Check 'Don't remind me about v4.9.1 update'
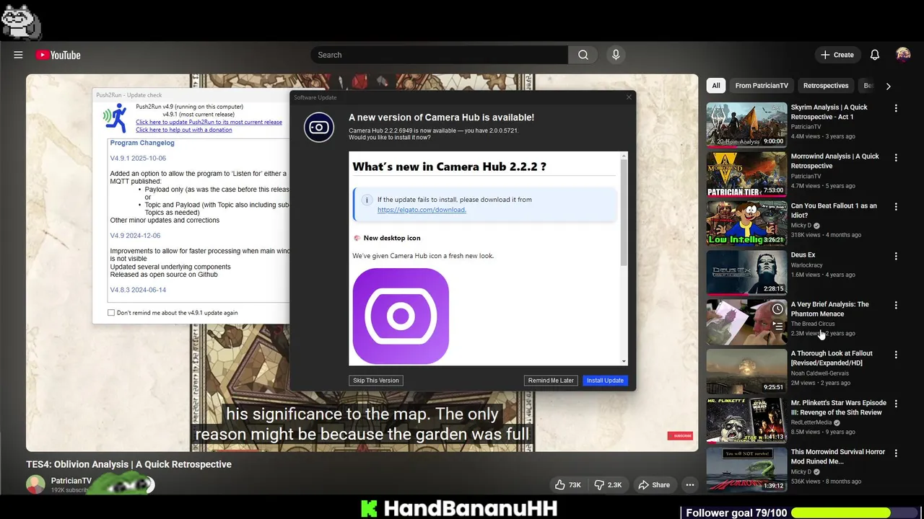The image size is (924, 519). (x=111, y=313)
